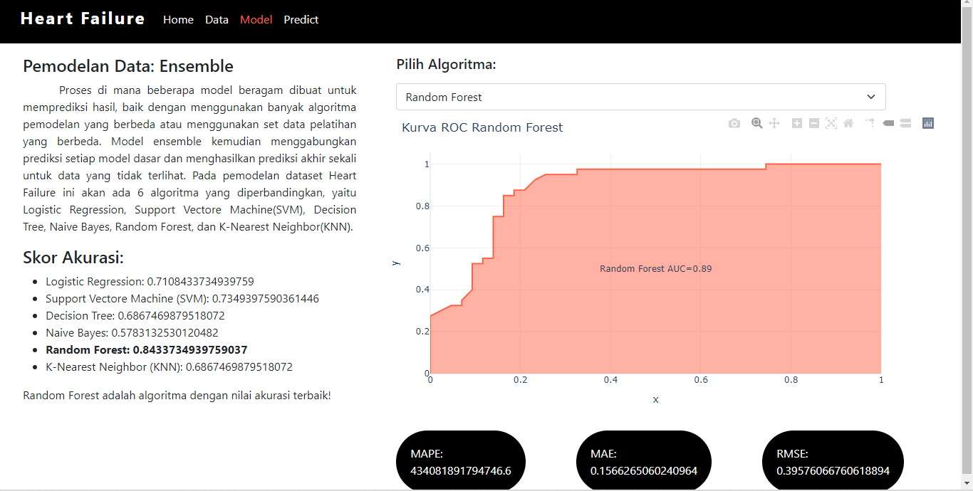Autoscale the ROC chart axes
The width and height of the screenshot is (973, 491).
tap(831, 123)
